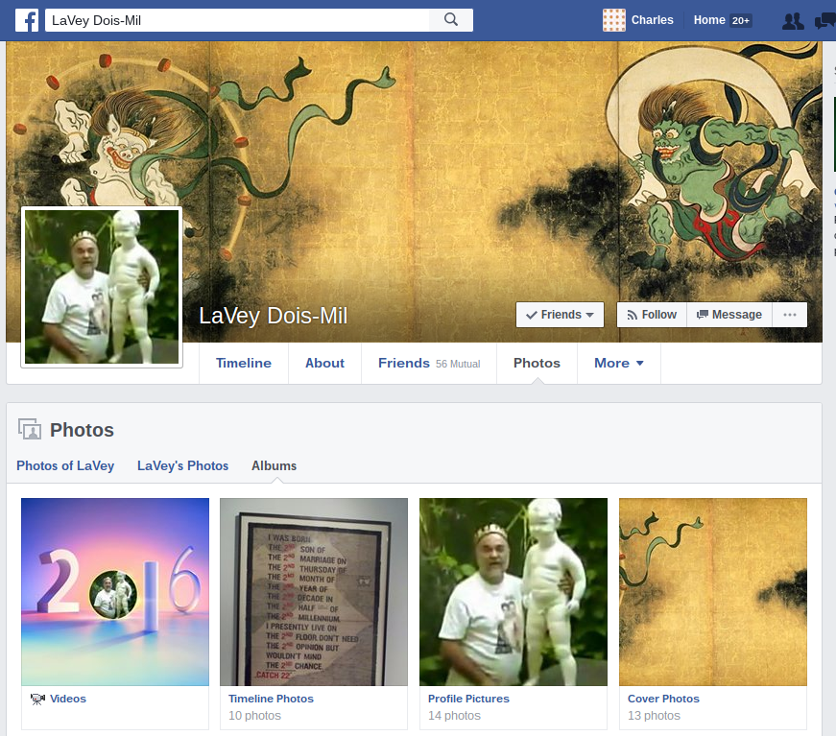Viewport: 836px width, 736px height.
Task: Go to Home in top bar
Action: (709, 20)
